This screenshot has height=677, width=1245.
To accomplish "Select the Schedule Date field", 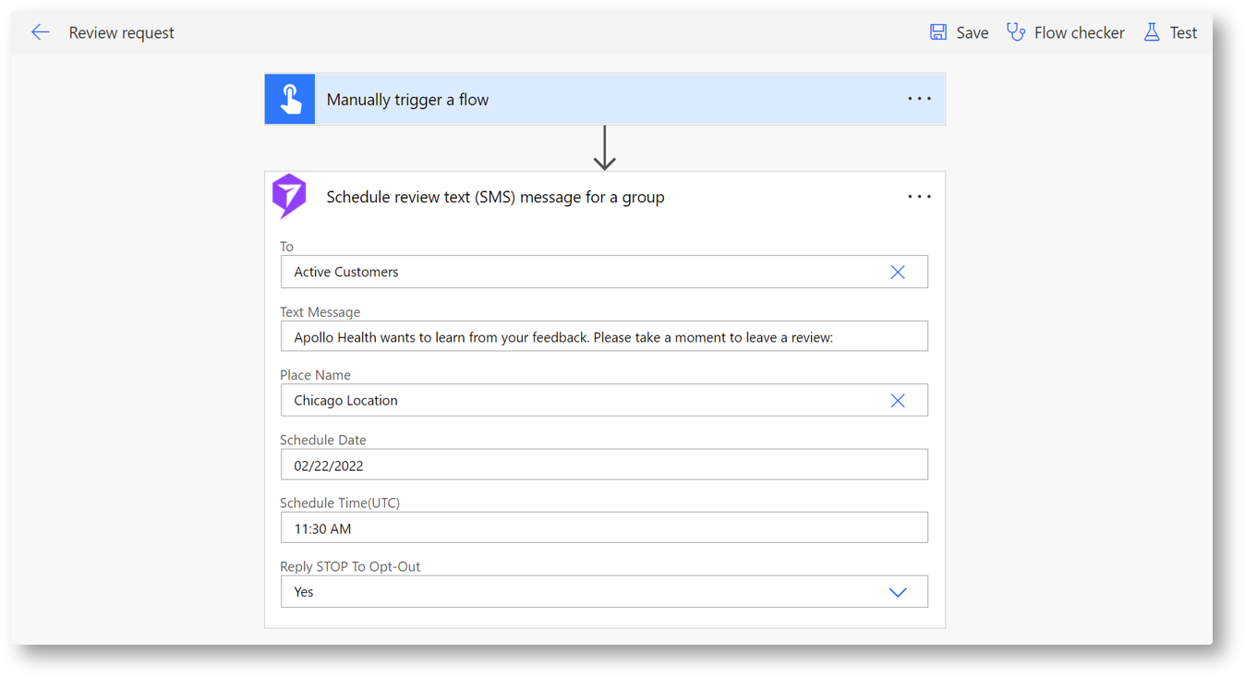I will pyautogui.click(x=604, y=465).
